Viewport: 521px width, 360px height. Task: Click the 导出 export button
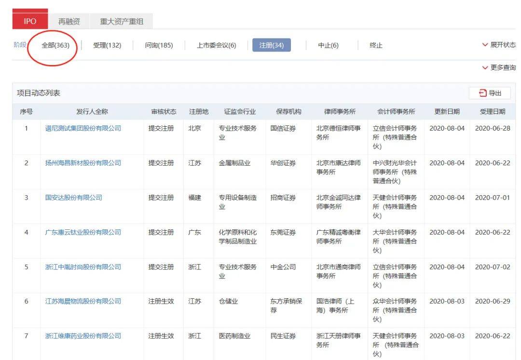pyautogui.click(x=490, y=93)
